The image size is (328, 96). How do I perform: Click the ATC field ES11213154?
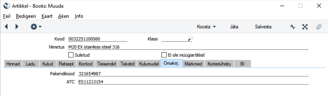click(193, 82)
